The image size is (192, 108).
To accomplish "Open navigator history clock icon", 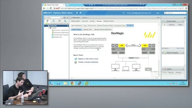I will point(64,18).
